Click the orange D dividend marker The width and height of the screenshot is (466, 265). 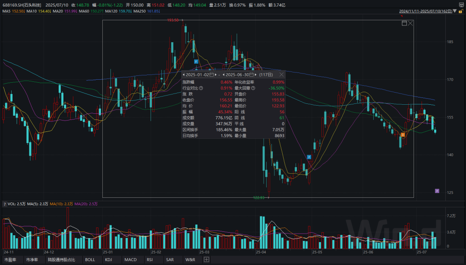coord(403,135)
